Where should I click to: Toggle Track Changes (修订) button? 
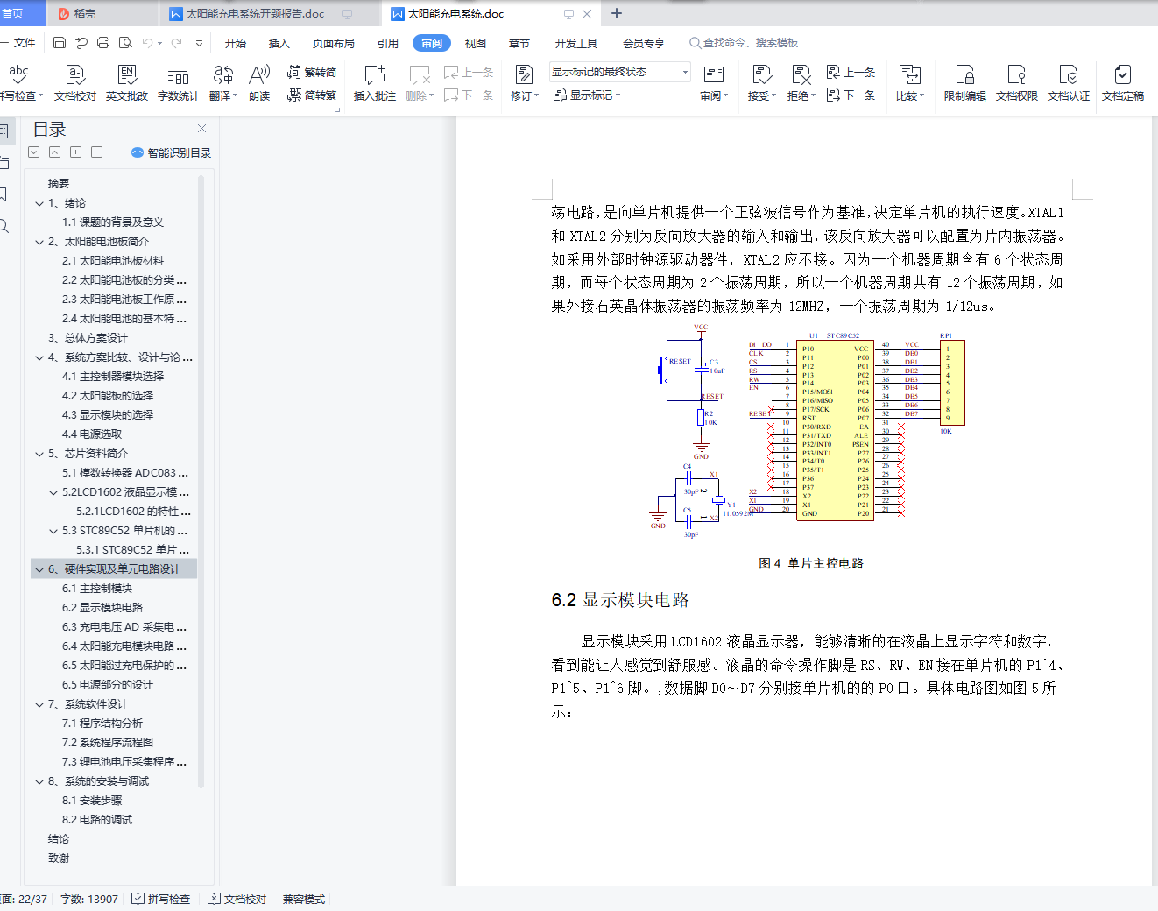tap(524, 83)
